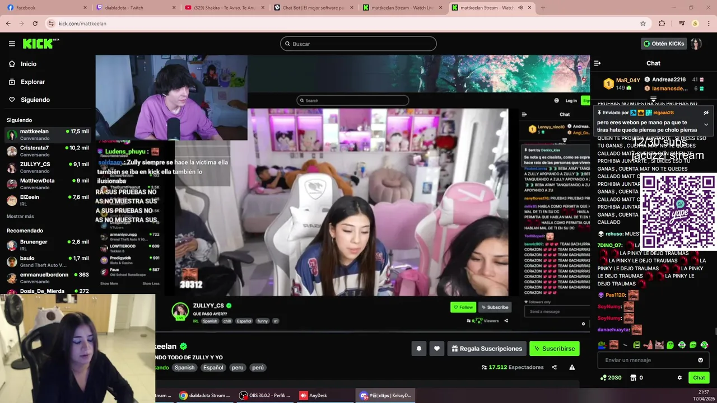The image size is (717, 403).
Task: Click elgaaa28 username in pinned message
Action: [x=663, y=113]
